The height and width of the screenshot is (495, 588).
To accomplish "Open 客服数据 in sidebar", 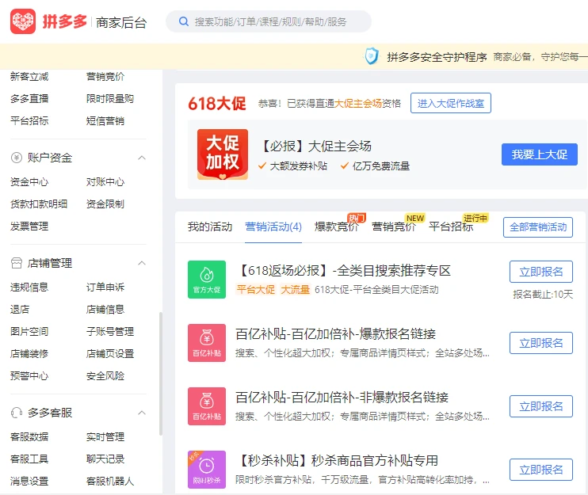I will click(x=29, y=437).
